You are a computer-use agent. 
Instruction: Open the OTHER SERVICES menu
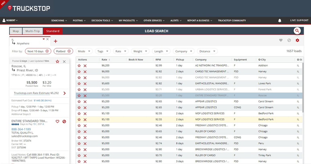point(154,20)
